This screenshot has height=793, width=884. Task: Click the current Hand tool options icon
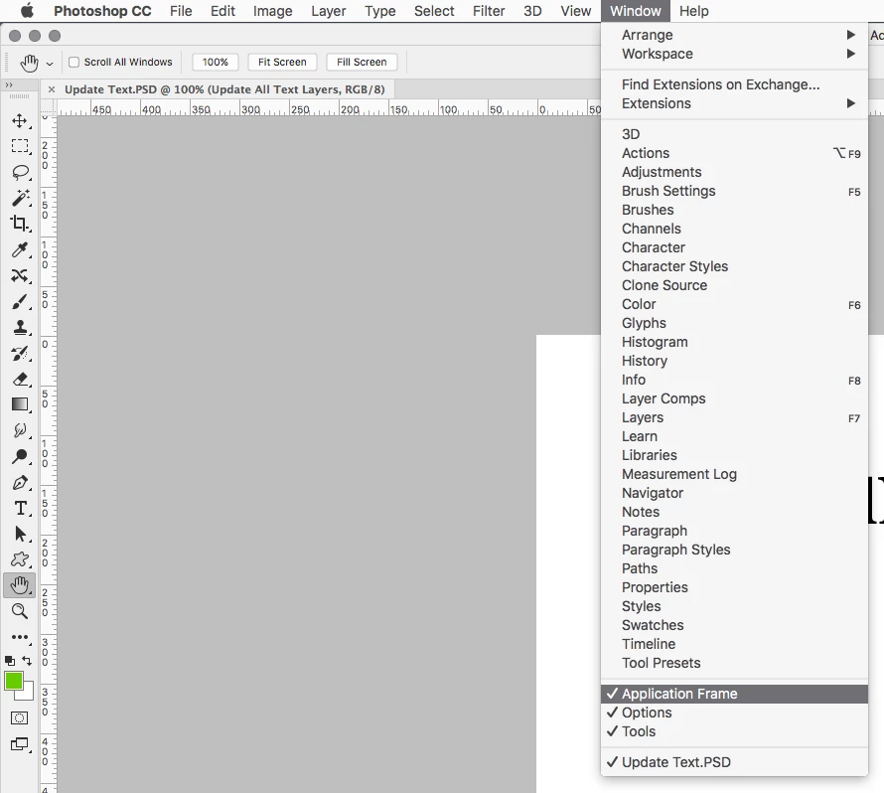(x=30, y=63)
